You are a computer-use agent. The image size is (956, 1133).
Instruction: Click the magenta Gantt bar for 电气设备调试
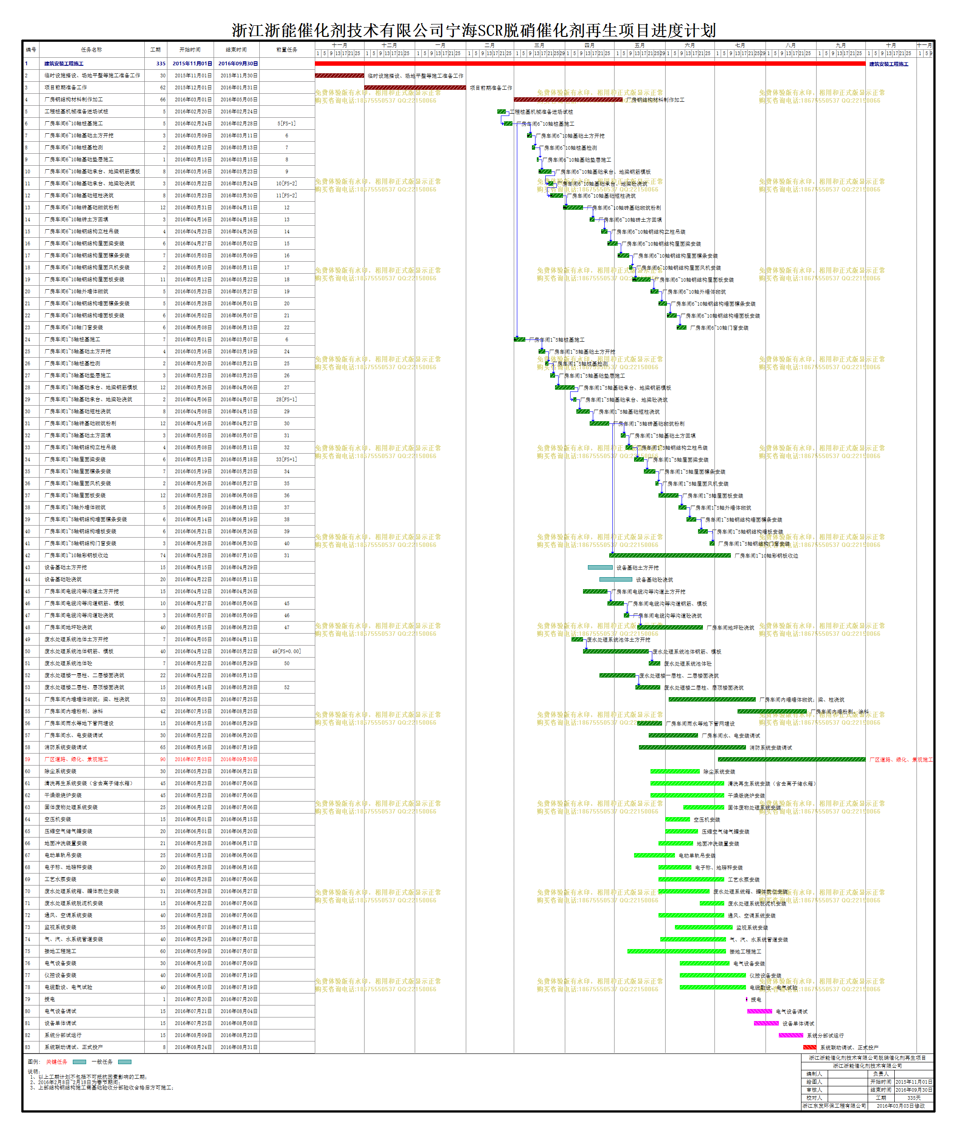click(x=760, y=1012)
